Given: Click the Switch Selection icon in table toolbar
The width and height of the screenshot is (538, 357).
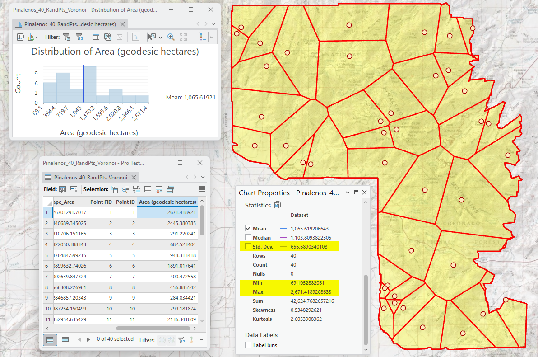Looking at the screenshot, I should (137, 189).
